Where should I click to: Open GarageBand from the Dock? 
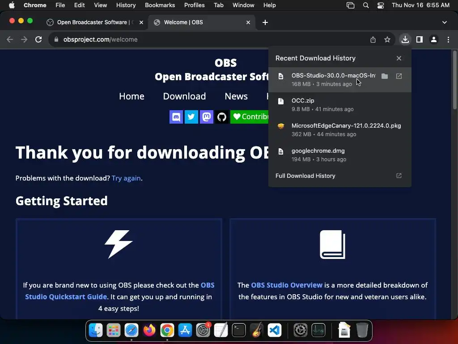click(257, 331)
